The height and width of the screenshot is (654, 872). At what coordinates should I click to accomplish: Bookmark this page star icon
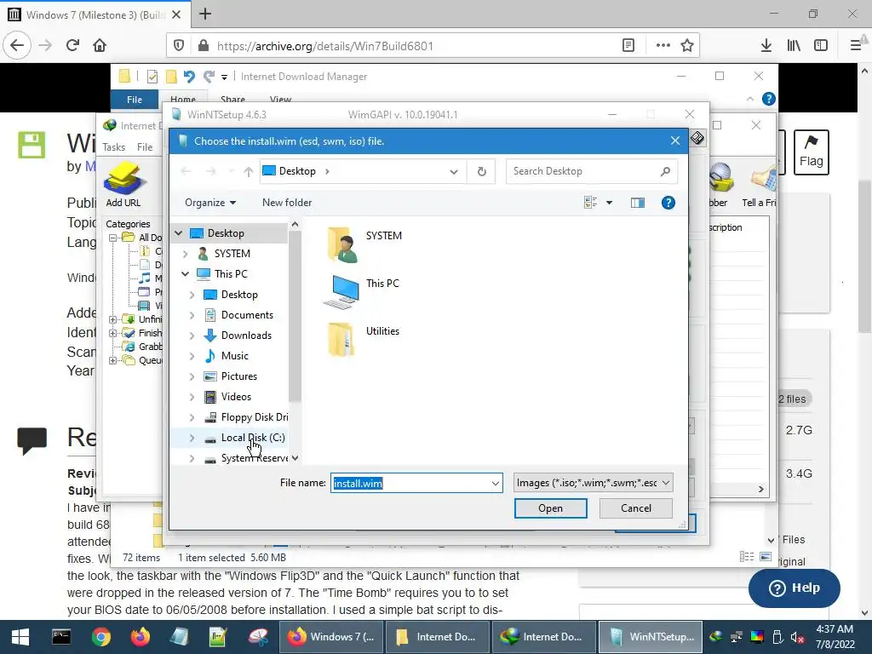687,46
